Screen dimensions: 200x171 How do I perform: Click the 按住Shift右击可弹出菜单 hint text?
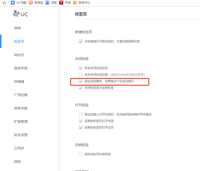(x=128, y=75)
